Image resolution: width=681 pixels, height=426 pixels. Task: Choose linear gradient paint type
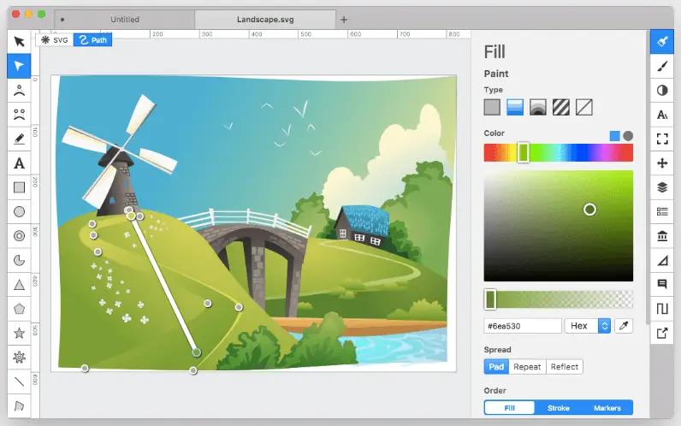coord(515,107)
